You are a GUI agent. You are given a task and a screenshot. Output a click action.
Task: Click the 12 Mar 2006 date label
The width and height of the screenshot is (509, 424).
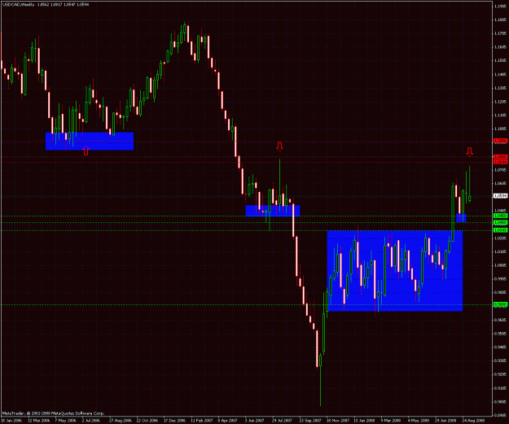(39, 421)
